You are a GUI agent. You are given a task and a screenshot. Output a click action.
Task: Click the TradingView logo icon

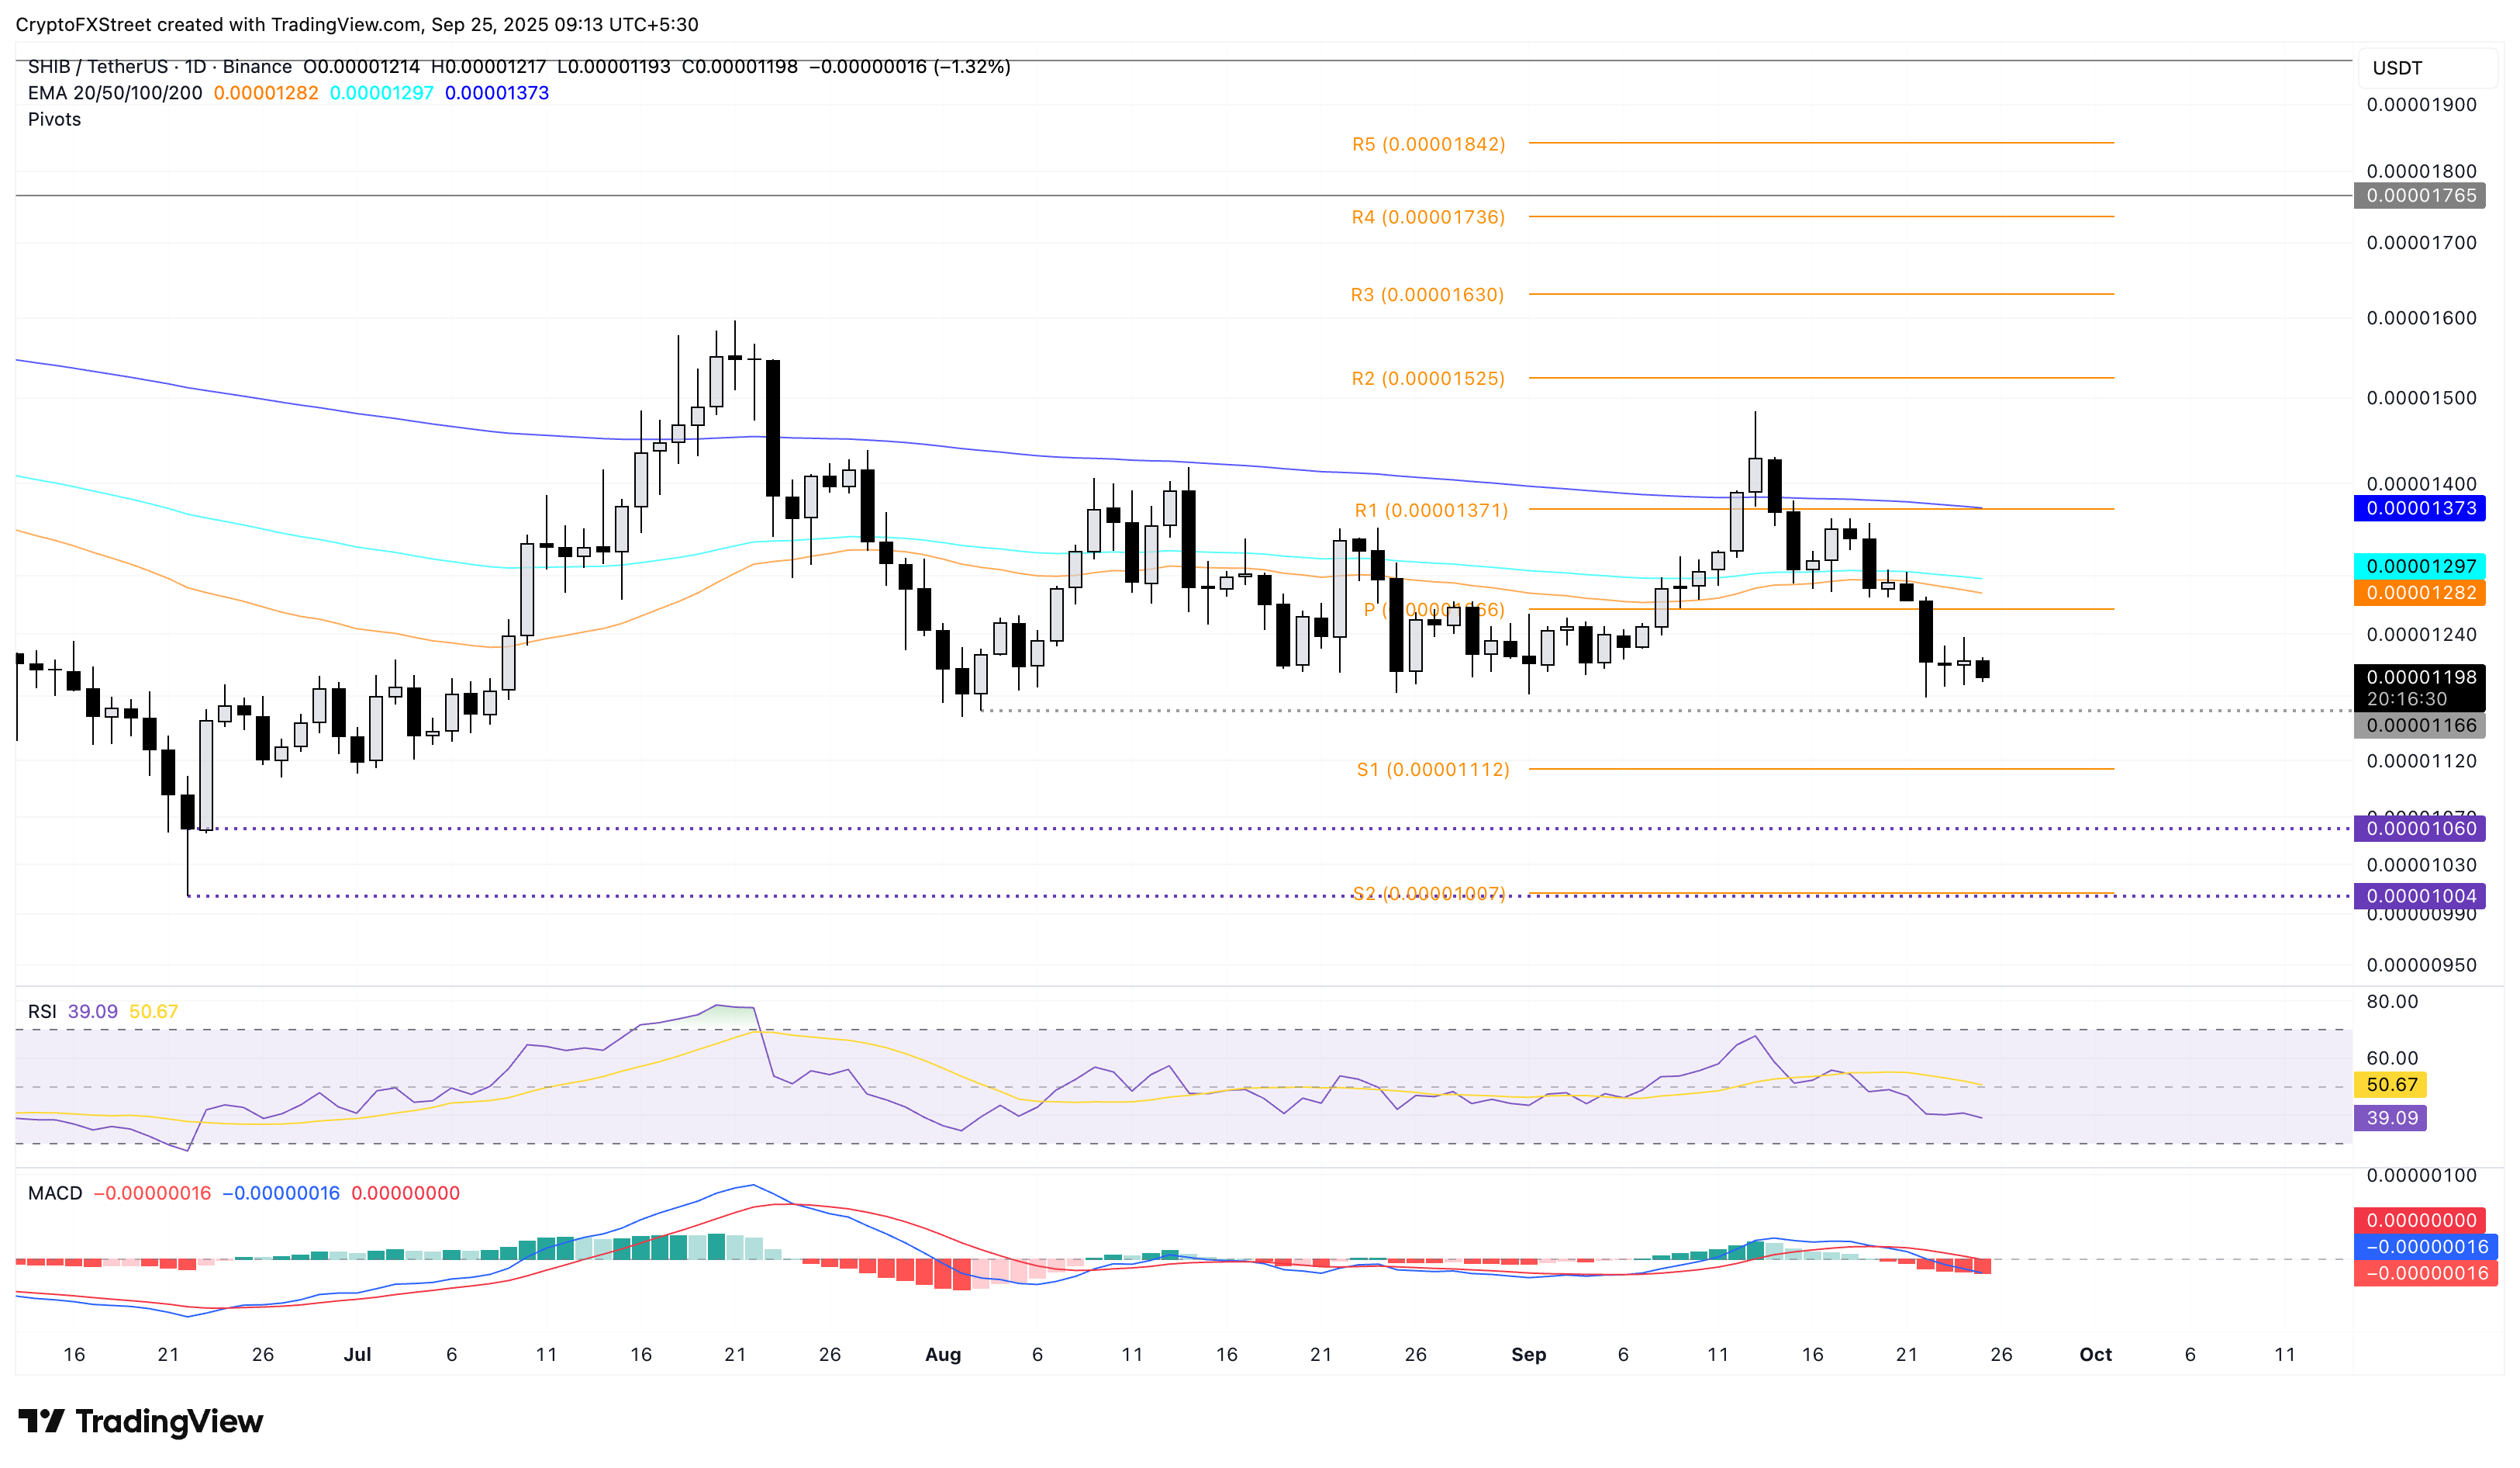(x=41, y=1420)
